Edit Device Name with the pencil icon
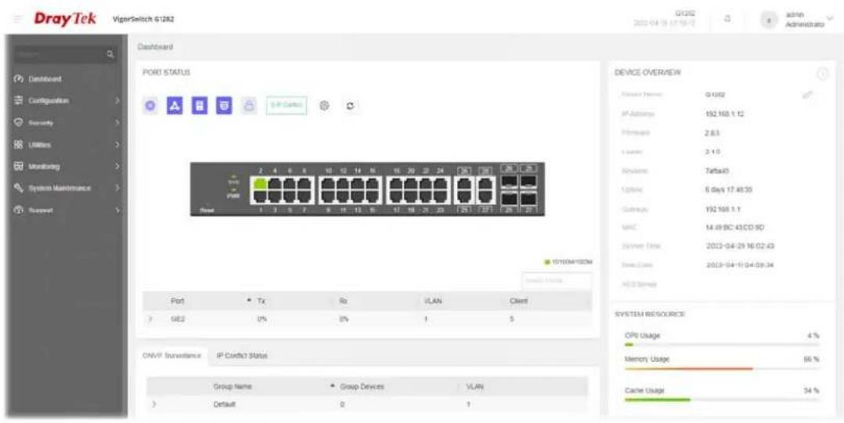This screenshot has height=423, width=844. 808,94
